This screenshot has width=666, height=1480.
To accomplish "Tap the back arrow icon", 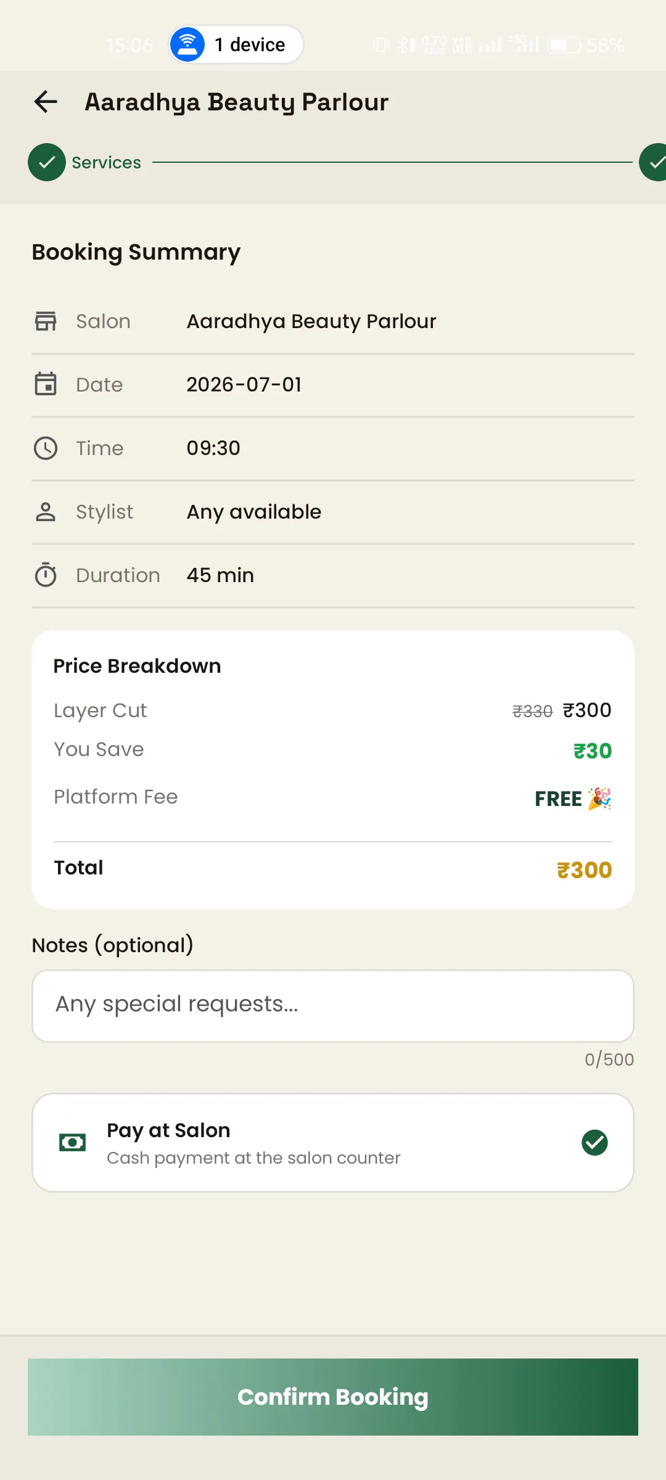I will 46,102.
